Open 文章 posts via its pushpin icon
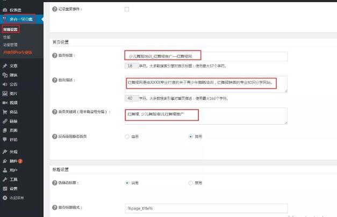The height and width of the screenshot is (217, 337). [x=5, y=66]
